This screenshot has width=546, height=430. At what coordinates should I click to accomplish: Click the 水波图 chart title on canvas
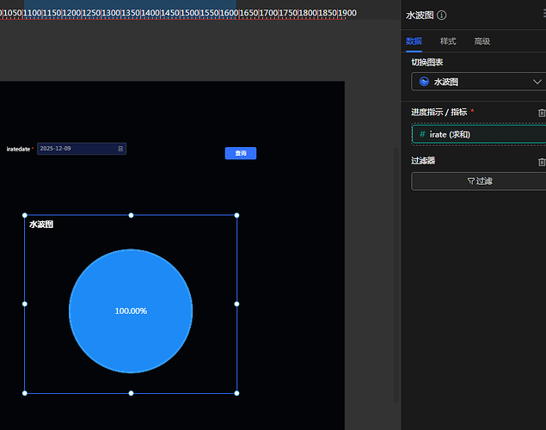41,224
